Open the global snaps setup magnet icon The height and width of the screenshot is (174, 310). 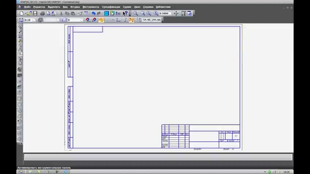88,20
